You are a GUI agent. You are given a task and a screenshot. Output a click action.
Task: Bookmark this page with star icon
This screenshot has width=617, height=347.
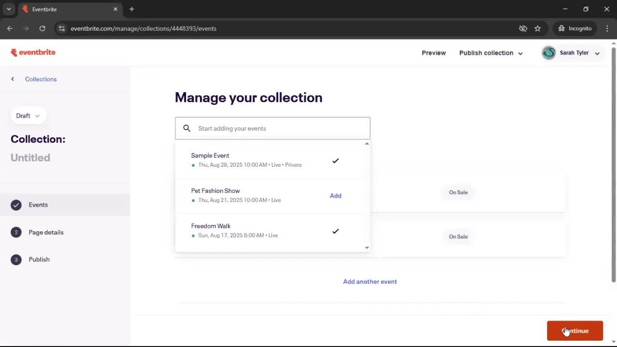point(537,28)
